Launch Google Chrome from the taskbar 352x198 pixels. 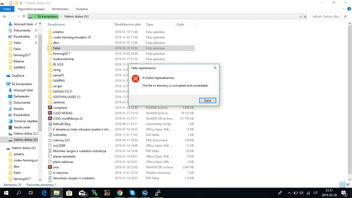(x=120, y=193)
